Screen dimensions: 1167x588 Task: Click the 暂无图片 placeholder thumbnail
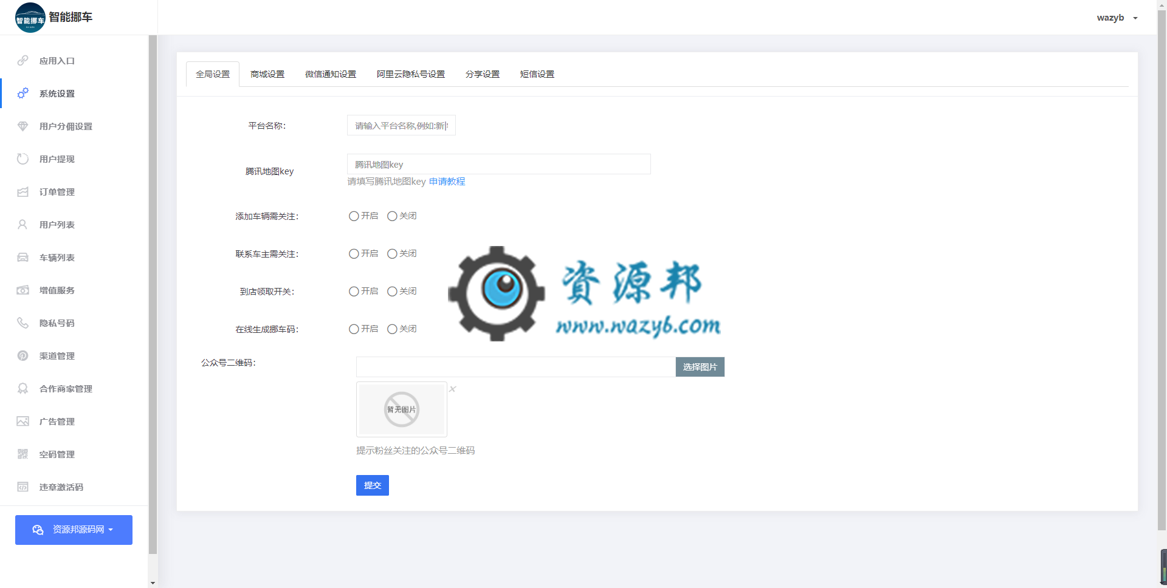pyautogui.click(x=402, y=409)
